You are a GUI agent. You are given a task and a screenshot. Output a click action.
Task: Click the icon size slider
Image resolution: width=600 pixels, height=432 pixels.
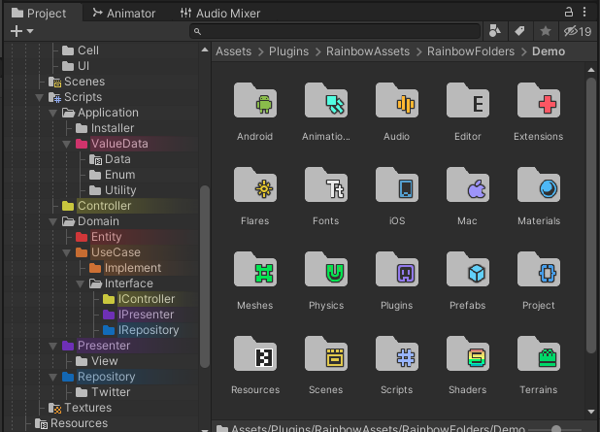click(x=555, y=428)
